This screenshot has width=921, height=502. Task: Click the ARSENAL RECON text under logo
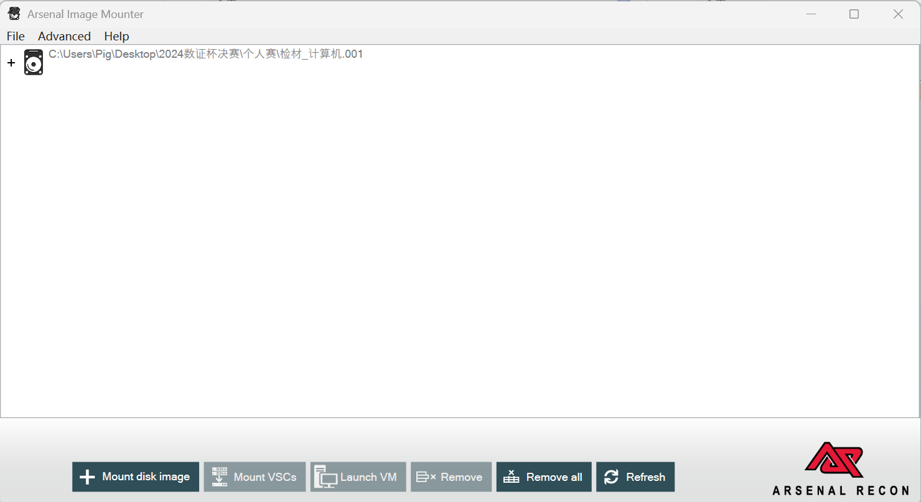(x=841, y=491)
